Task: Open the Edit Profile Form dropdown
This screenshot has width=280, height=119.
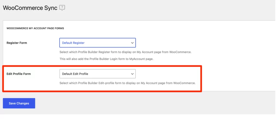Action: pos(98,74)
